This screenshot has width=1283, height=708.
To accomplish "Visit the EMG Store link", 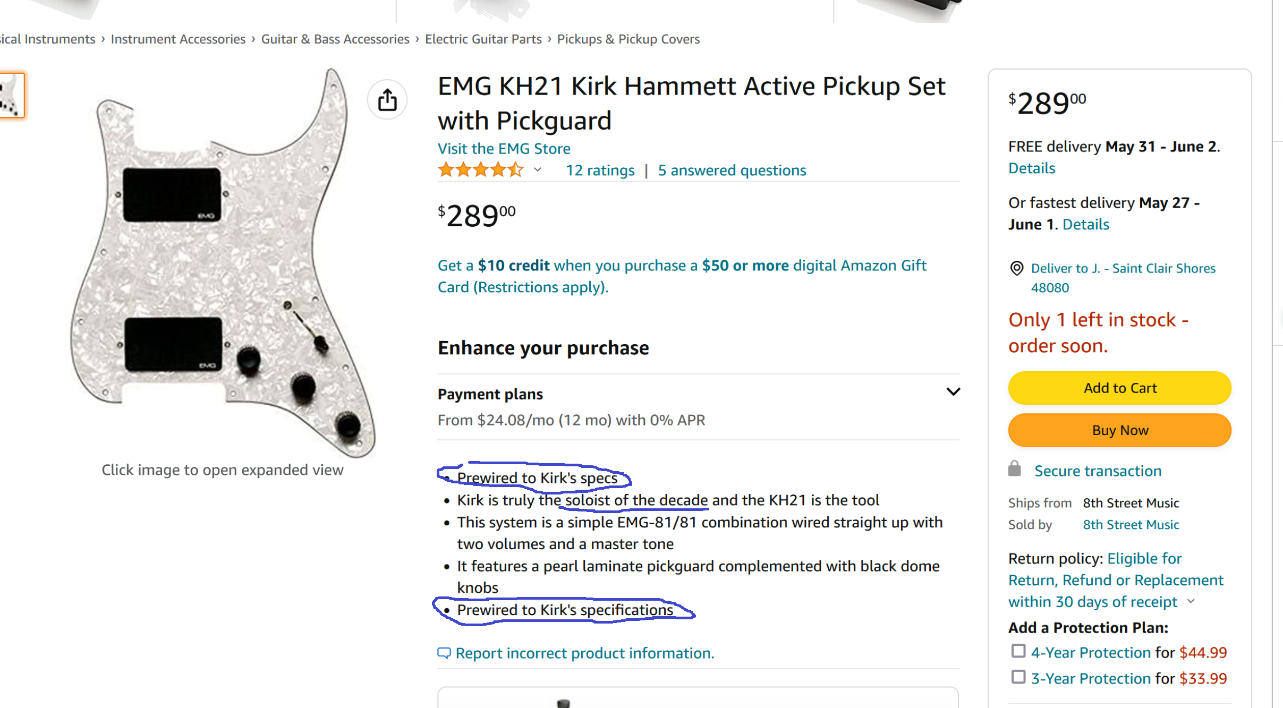I will coord(504,149).
